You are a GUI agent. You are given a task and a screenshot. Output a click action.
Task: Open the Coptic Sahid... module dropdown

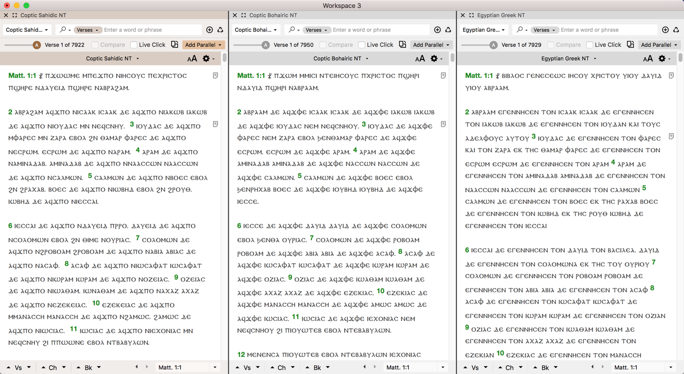27,30
